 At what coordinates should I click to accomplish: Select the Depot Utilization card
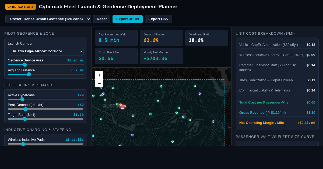click(x=161, y=38)
